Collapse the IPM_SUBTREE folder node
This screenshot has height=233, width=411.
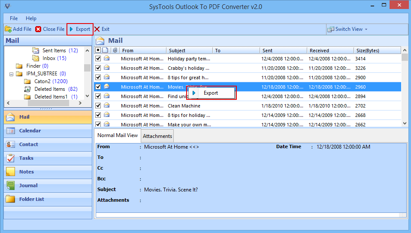pyautogui.click(x=11, y=74)
